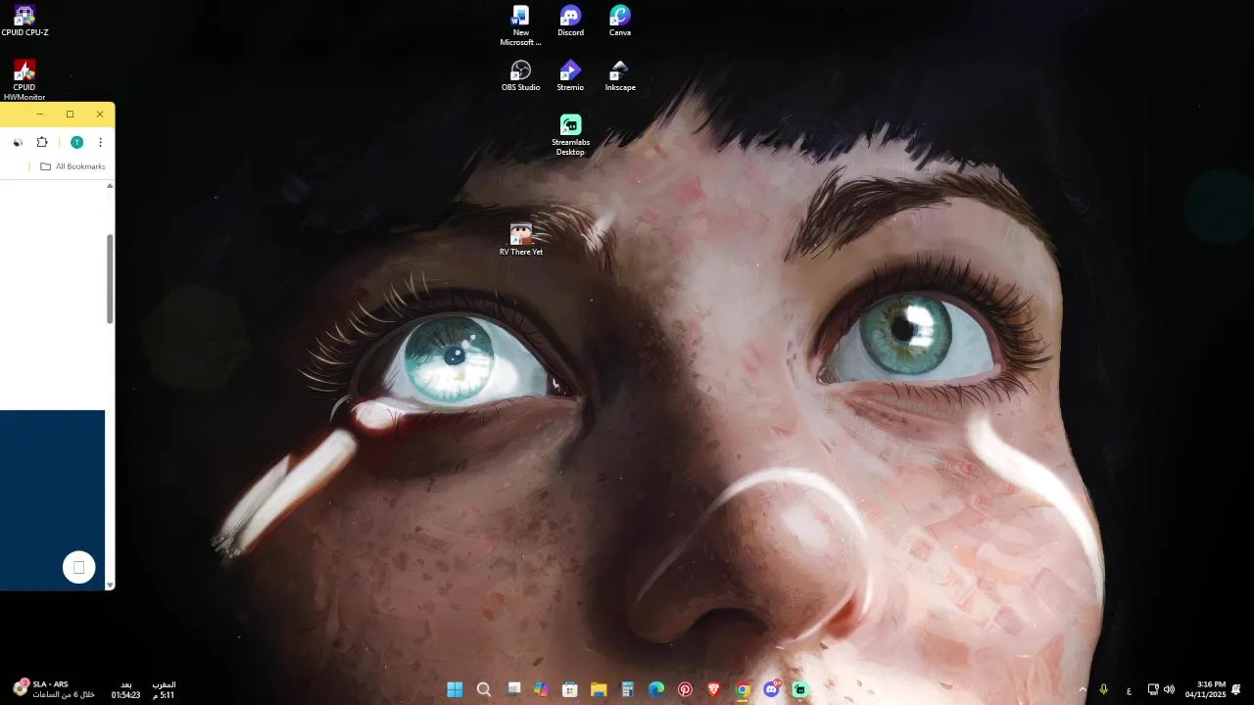Click the extension icon left of Extensions puzzle
Viewport: 1254px width, 705px height.
tap(18, 142)
